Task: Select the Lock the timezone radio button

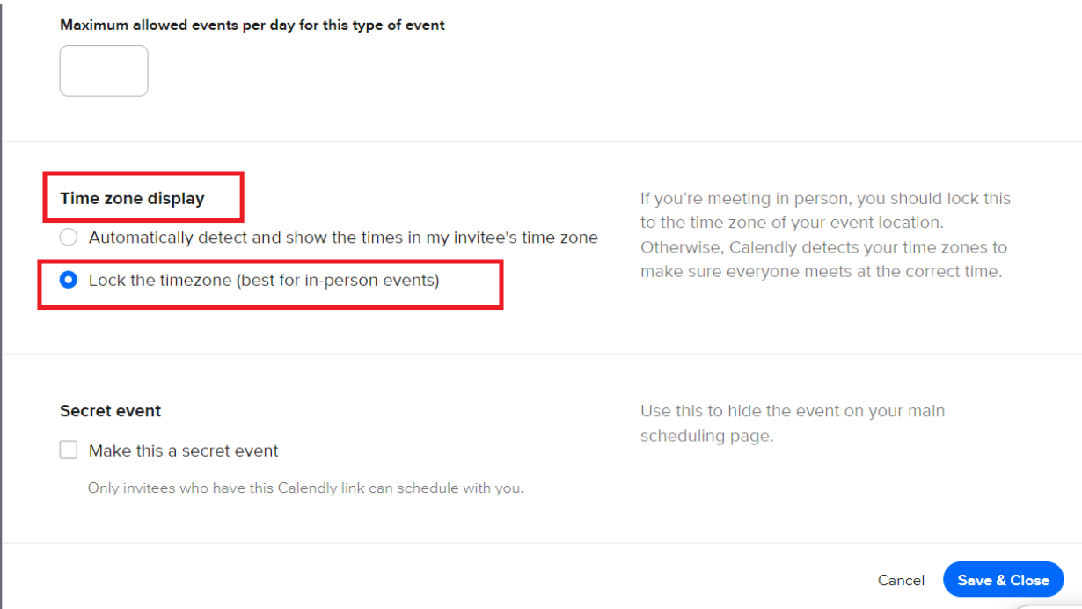Action: (68, 281)
